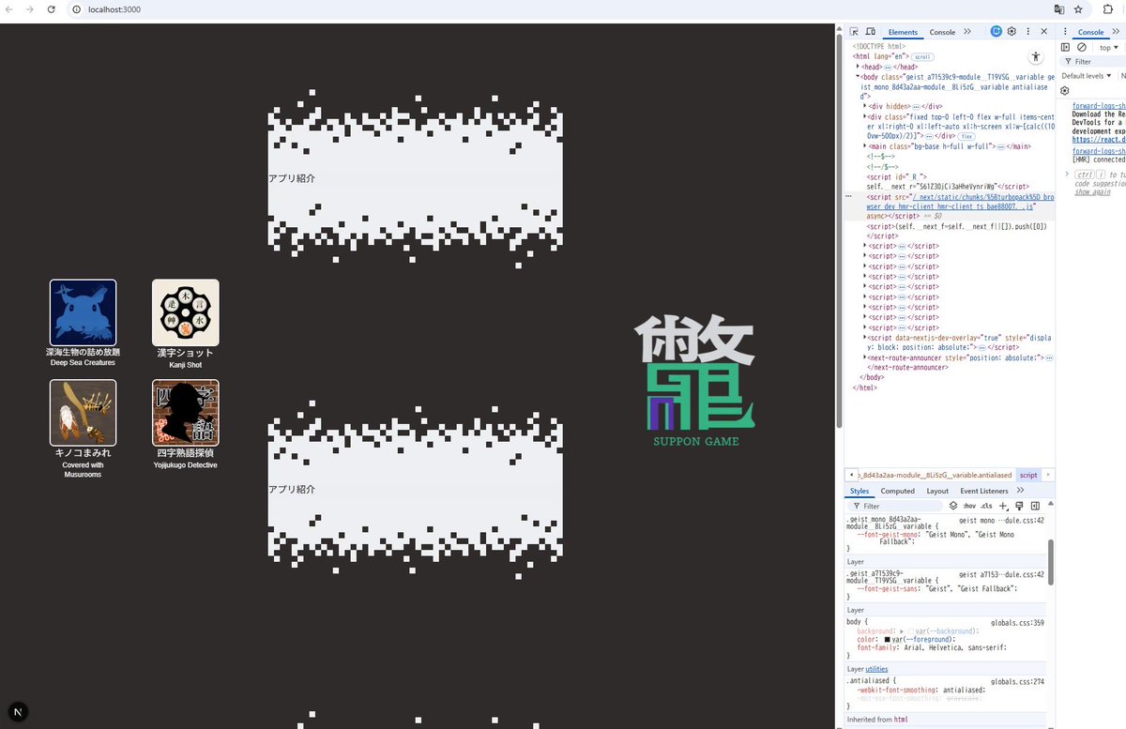The image size is (1126, 729).
Task: Select the script breadcrumb item
Action: coord(1028,475)
